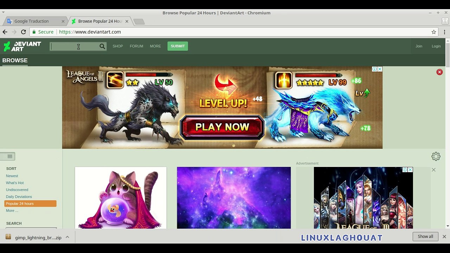Open the fortune teller cat artwork
The width and height of the screenshot is (450, 253).
click(121, 198)
